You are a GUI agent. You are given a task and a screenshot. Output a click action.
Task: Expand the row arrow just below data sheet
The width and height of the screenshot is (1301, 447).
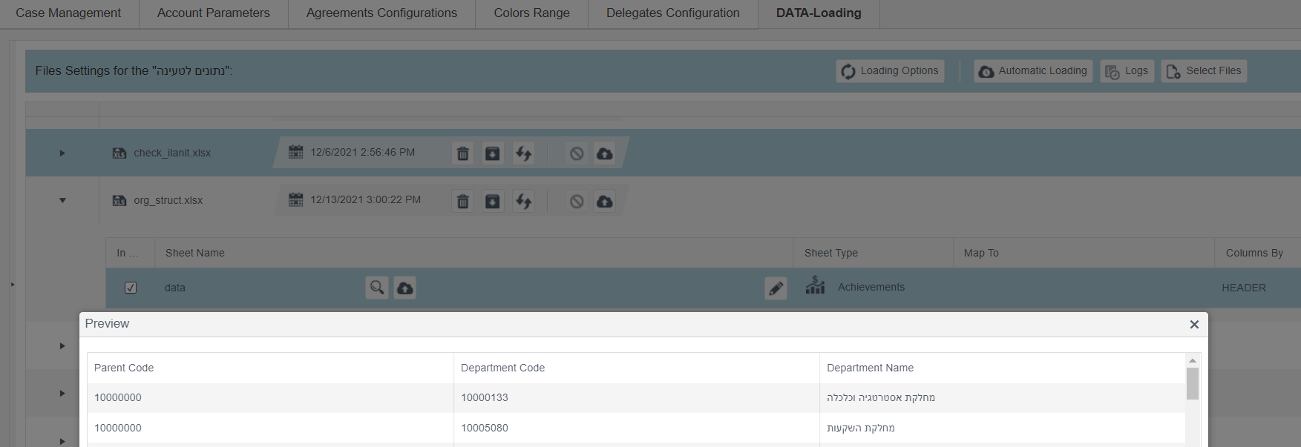62,346
